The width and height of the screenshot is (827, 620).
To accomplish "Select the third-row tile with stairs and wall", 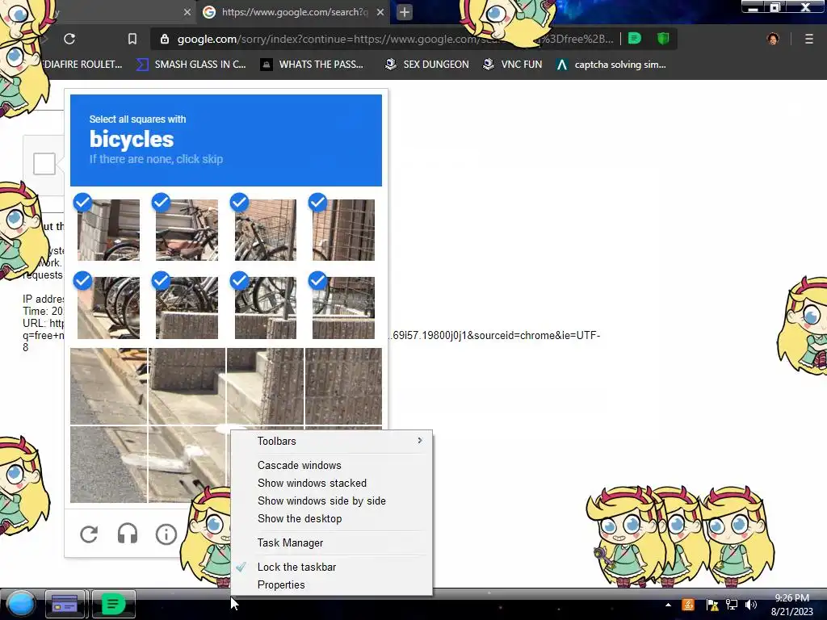I will [265, 386].
